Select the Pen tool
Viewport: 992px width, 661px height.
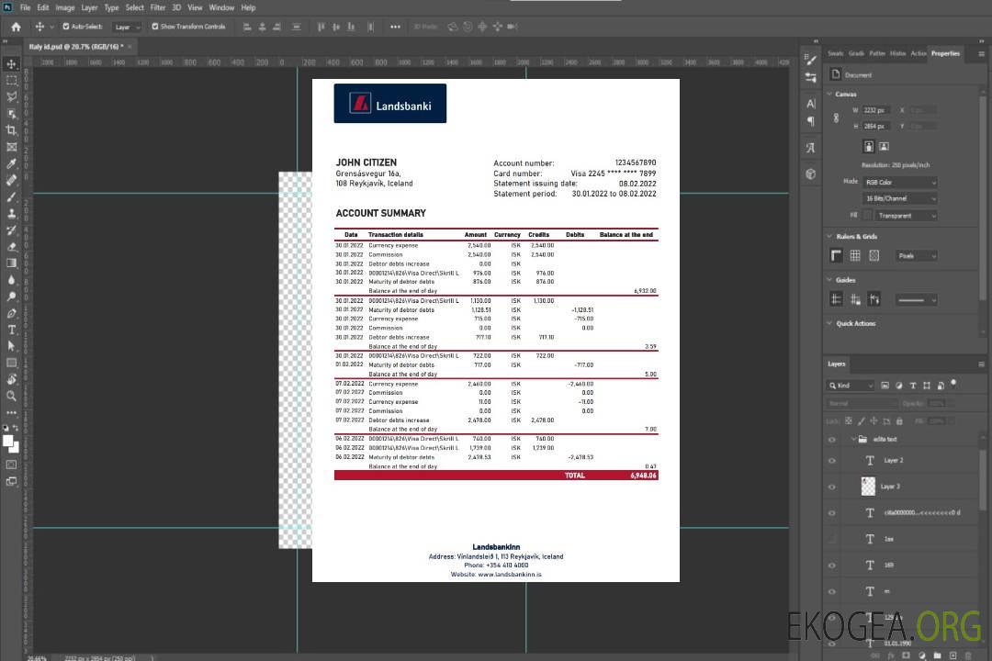pyautogui.click(x=11, y=313)
